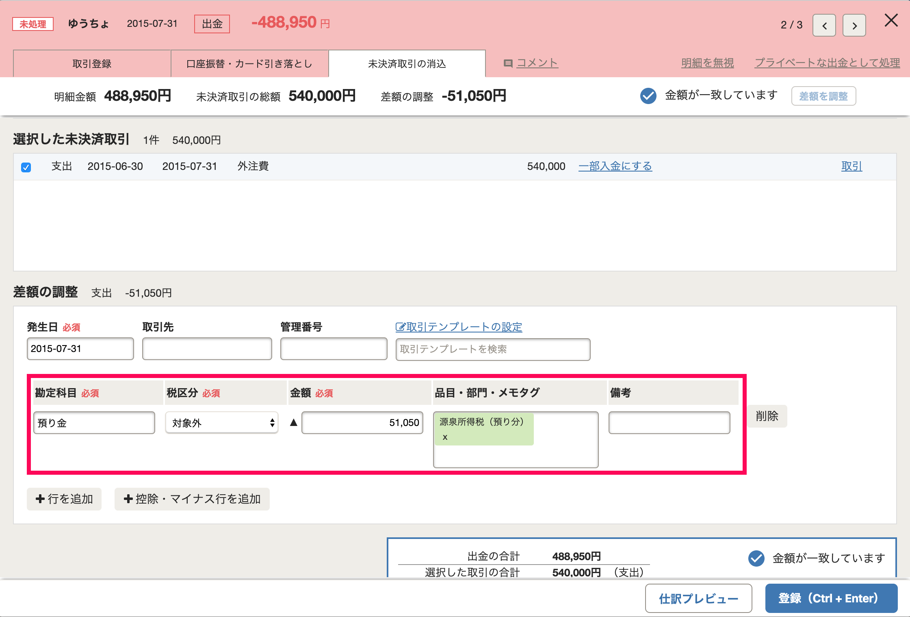Click the 一部入金にする link

point(615,166)
